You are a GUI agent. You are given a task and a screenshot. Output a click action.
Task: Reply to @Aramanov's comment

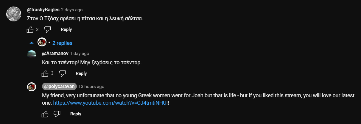coord(81,73)
